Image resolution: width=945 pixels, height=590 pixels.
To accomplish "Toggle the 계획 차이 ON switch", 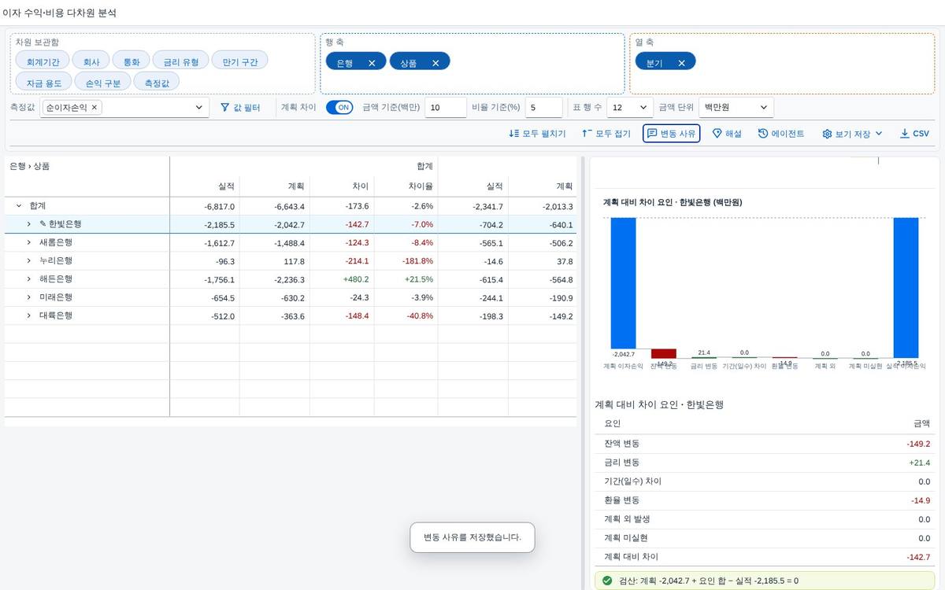I will [x=339, y=107].
